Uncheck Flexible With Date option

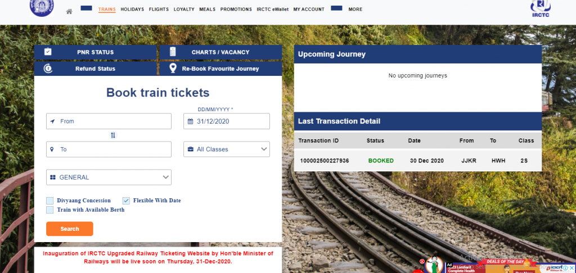(x=126, y=201)
